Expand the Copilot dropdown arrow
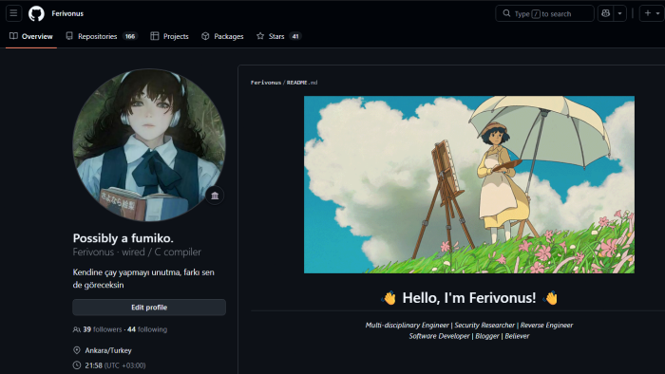The image size is (665, 374). pyautogui.click(x=620, y=13)
